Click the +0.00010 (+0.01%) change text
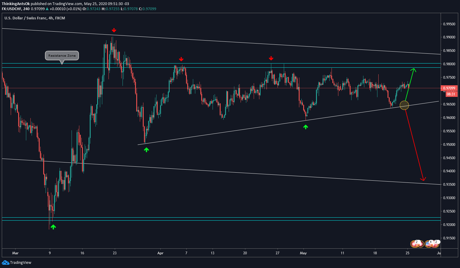This screenshot has height=268, width=460. tap(66, 9)
